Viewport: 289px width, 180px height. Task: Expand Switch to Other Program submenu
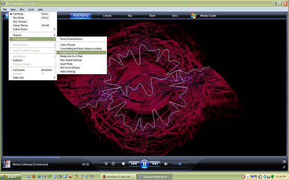point(33,51)
